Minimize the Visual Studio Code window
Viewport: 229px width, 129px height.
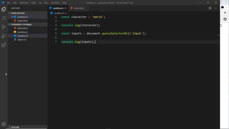click(x=200, y=3)
